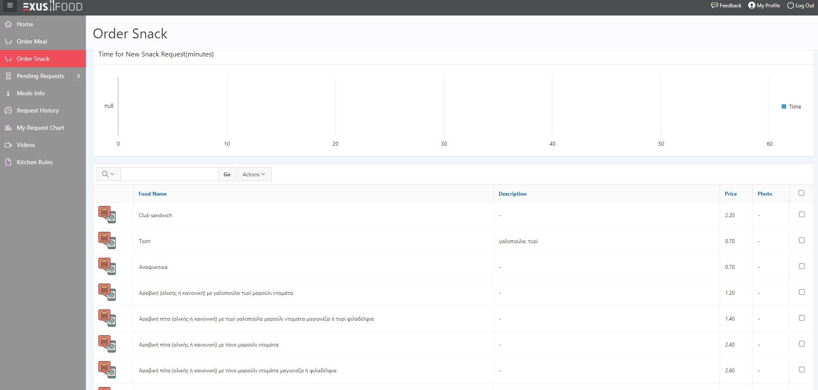Sort by the Price column header
The width and height of the screenshot is (818, 390).
pyautogui.click(x=730, y=194)
